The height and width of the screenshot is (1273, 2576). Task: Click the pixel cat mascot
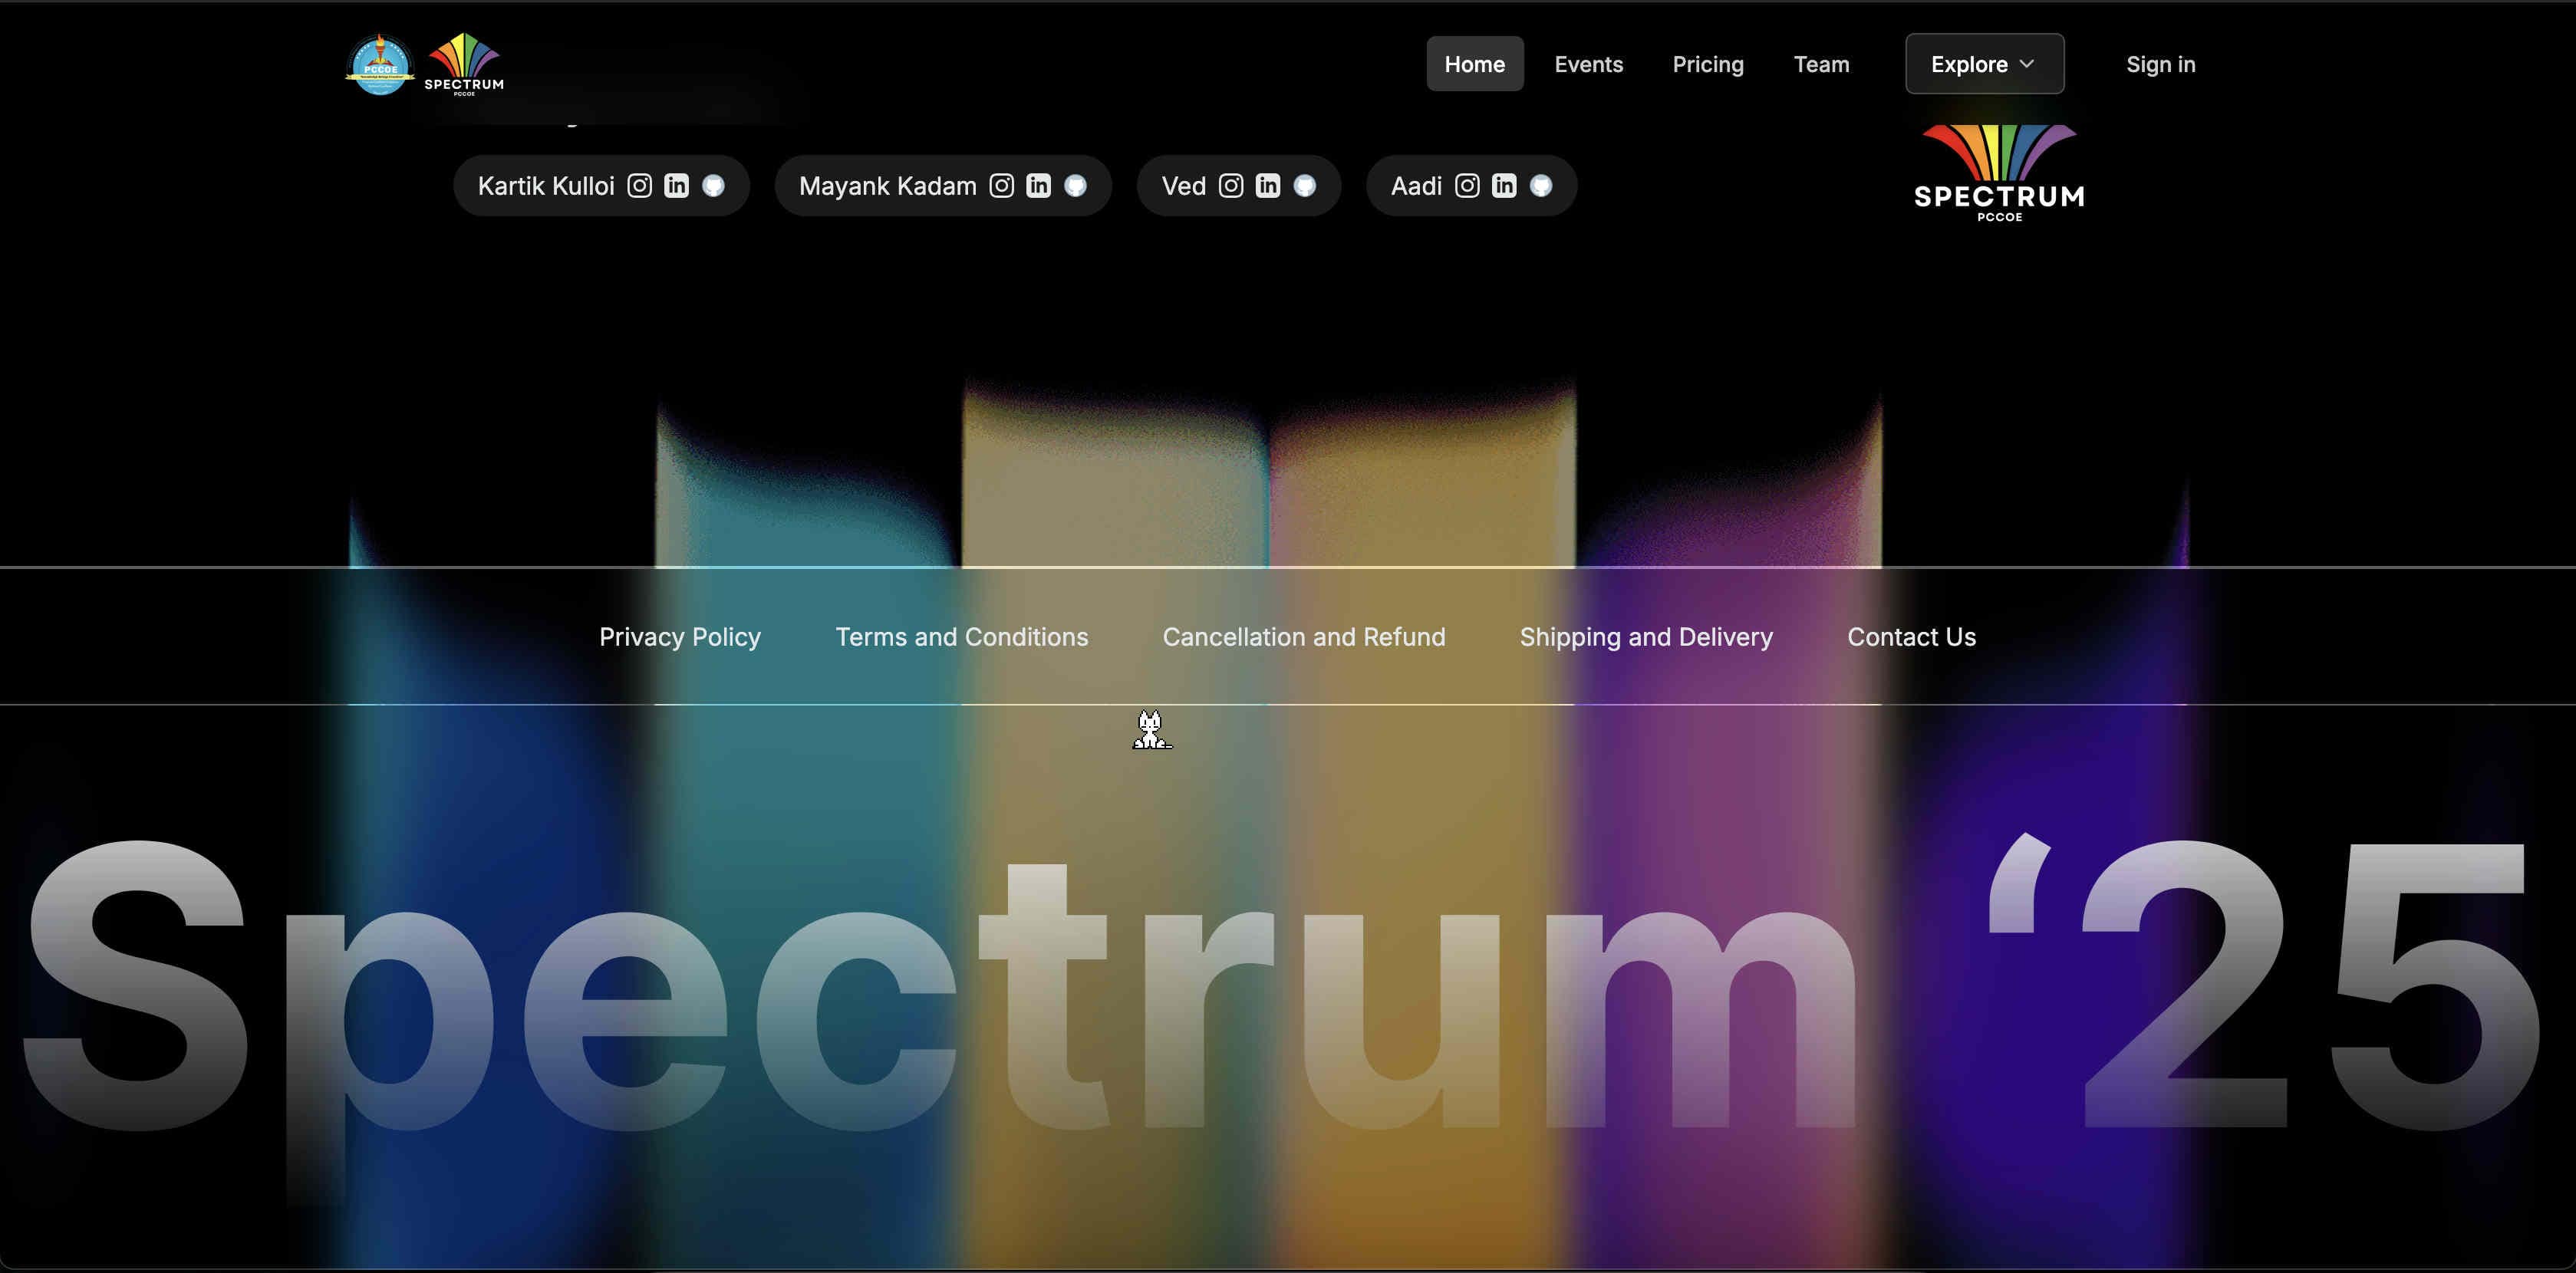[x=1151, y=729]
